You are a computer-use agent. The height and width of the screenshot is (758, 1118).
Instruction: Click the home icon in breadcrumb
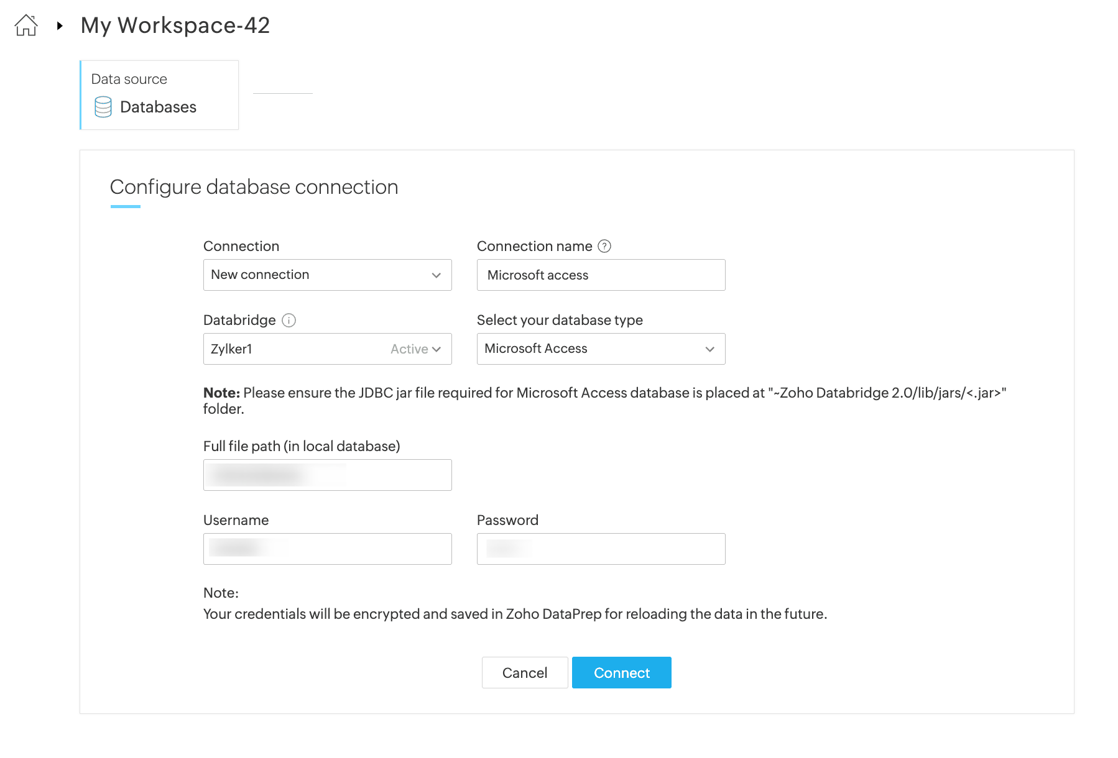[x=26, y=25]
